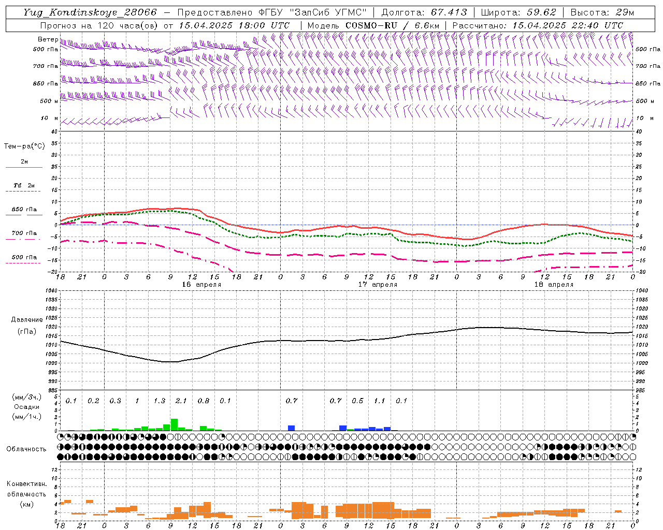Select the provider text ФГБУ "ЗапСиб УГМС"
The width and height of the screenshot is (663, 530).
click(x=312, y=12)
